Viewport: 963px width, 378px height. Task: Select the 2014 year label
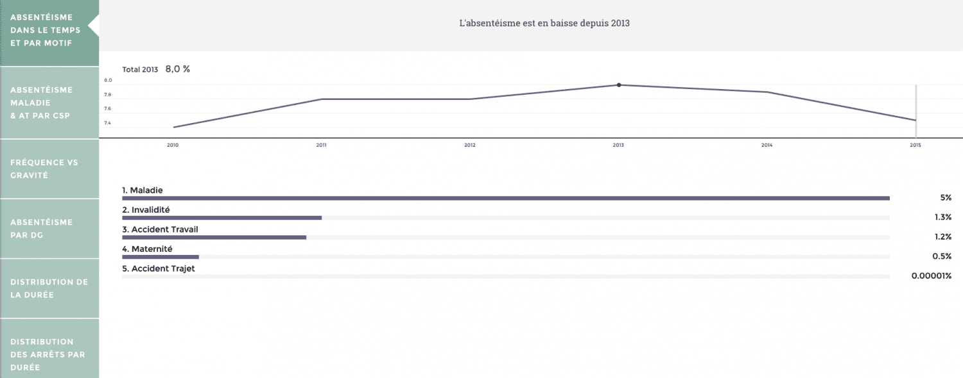(x=767, y=145)
